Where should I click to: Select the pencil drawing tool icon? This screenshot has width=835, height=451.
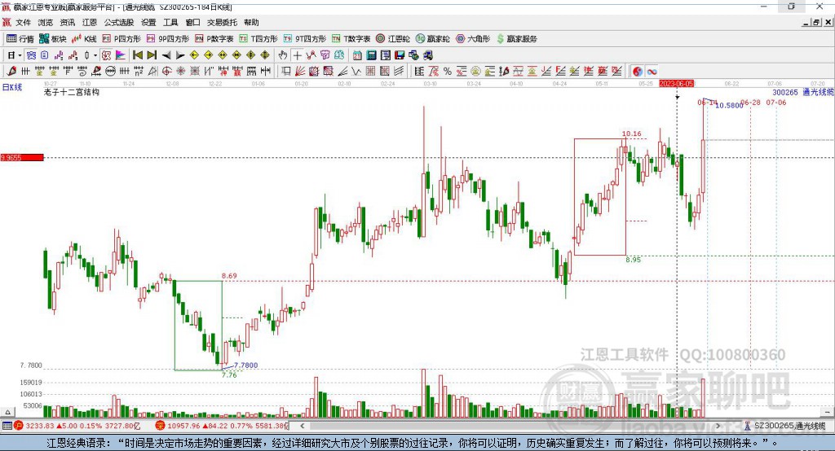pos(11,72)
